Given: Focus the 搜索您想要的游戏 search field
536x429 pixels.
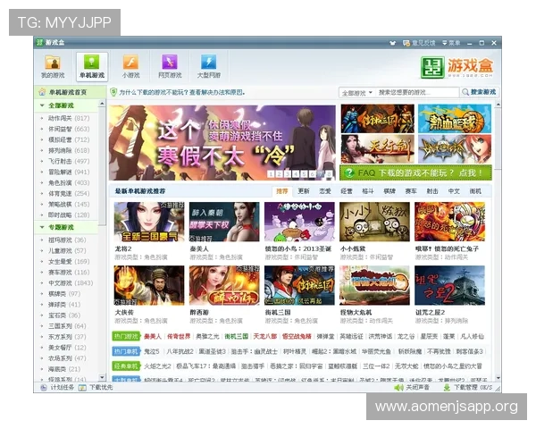Looking at the screenshot, I should [417, 93].
